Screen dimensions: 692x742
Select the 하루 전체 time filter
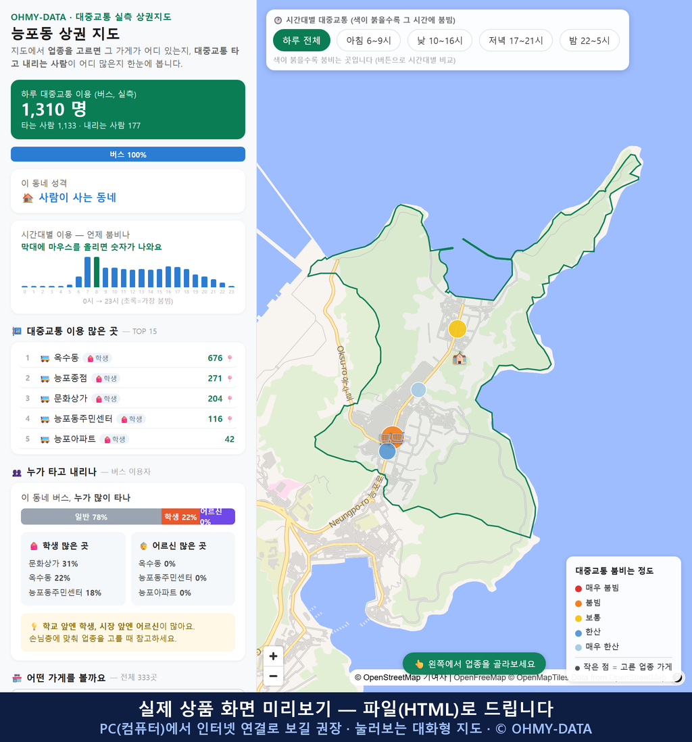(301, 41)
